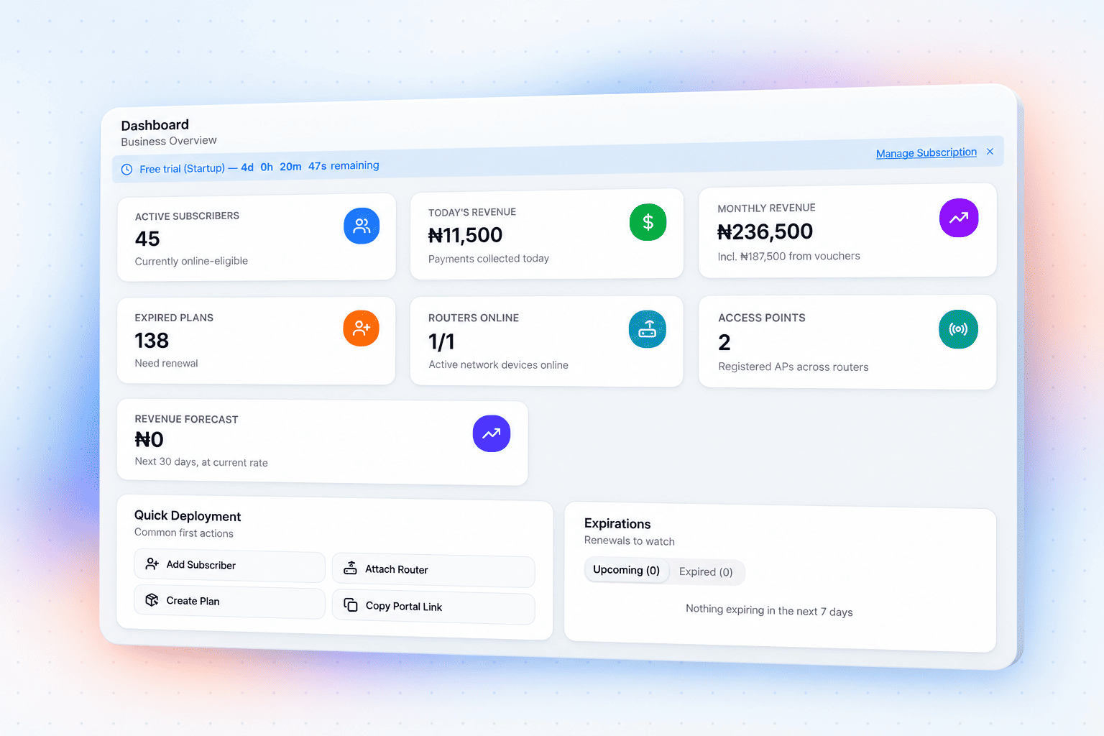Click the Add Subscriber button
Image resolution: width=1104 pixels, height=736 pixels.
[x=229, y=566]
